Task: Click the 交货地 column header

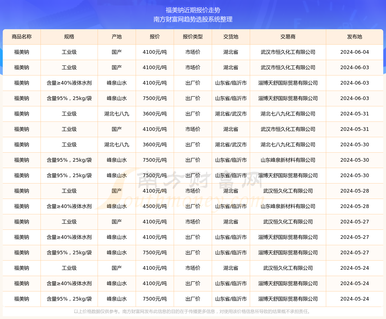Action: tap(231, 37)
